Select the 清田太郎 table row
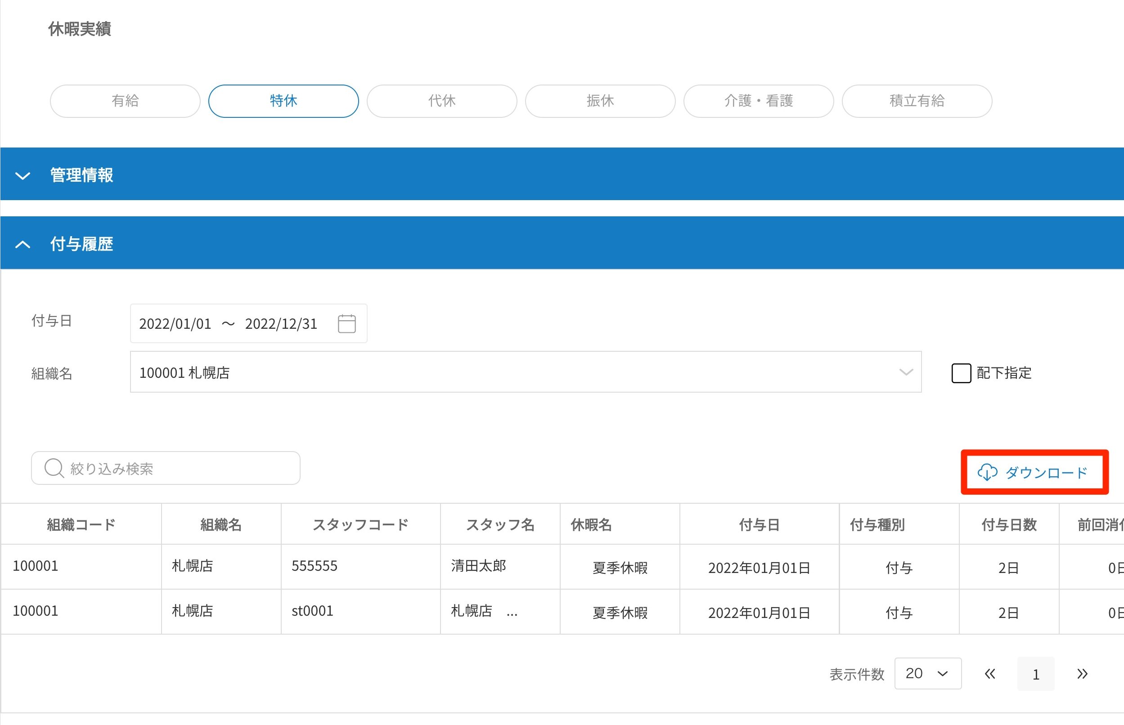This screenshot has height=725, width=1124. 478,566
